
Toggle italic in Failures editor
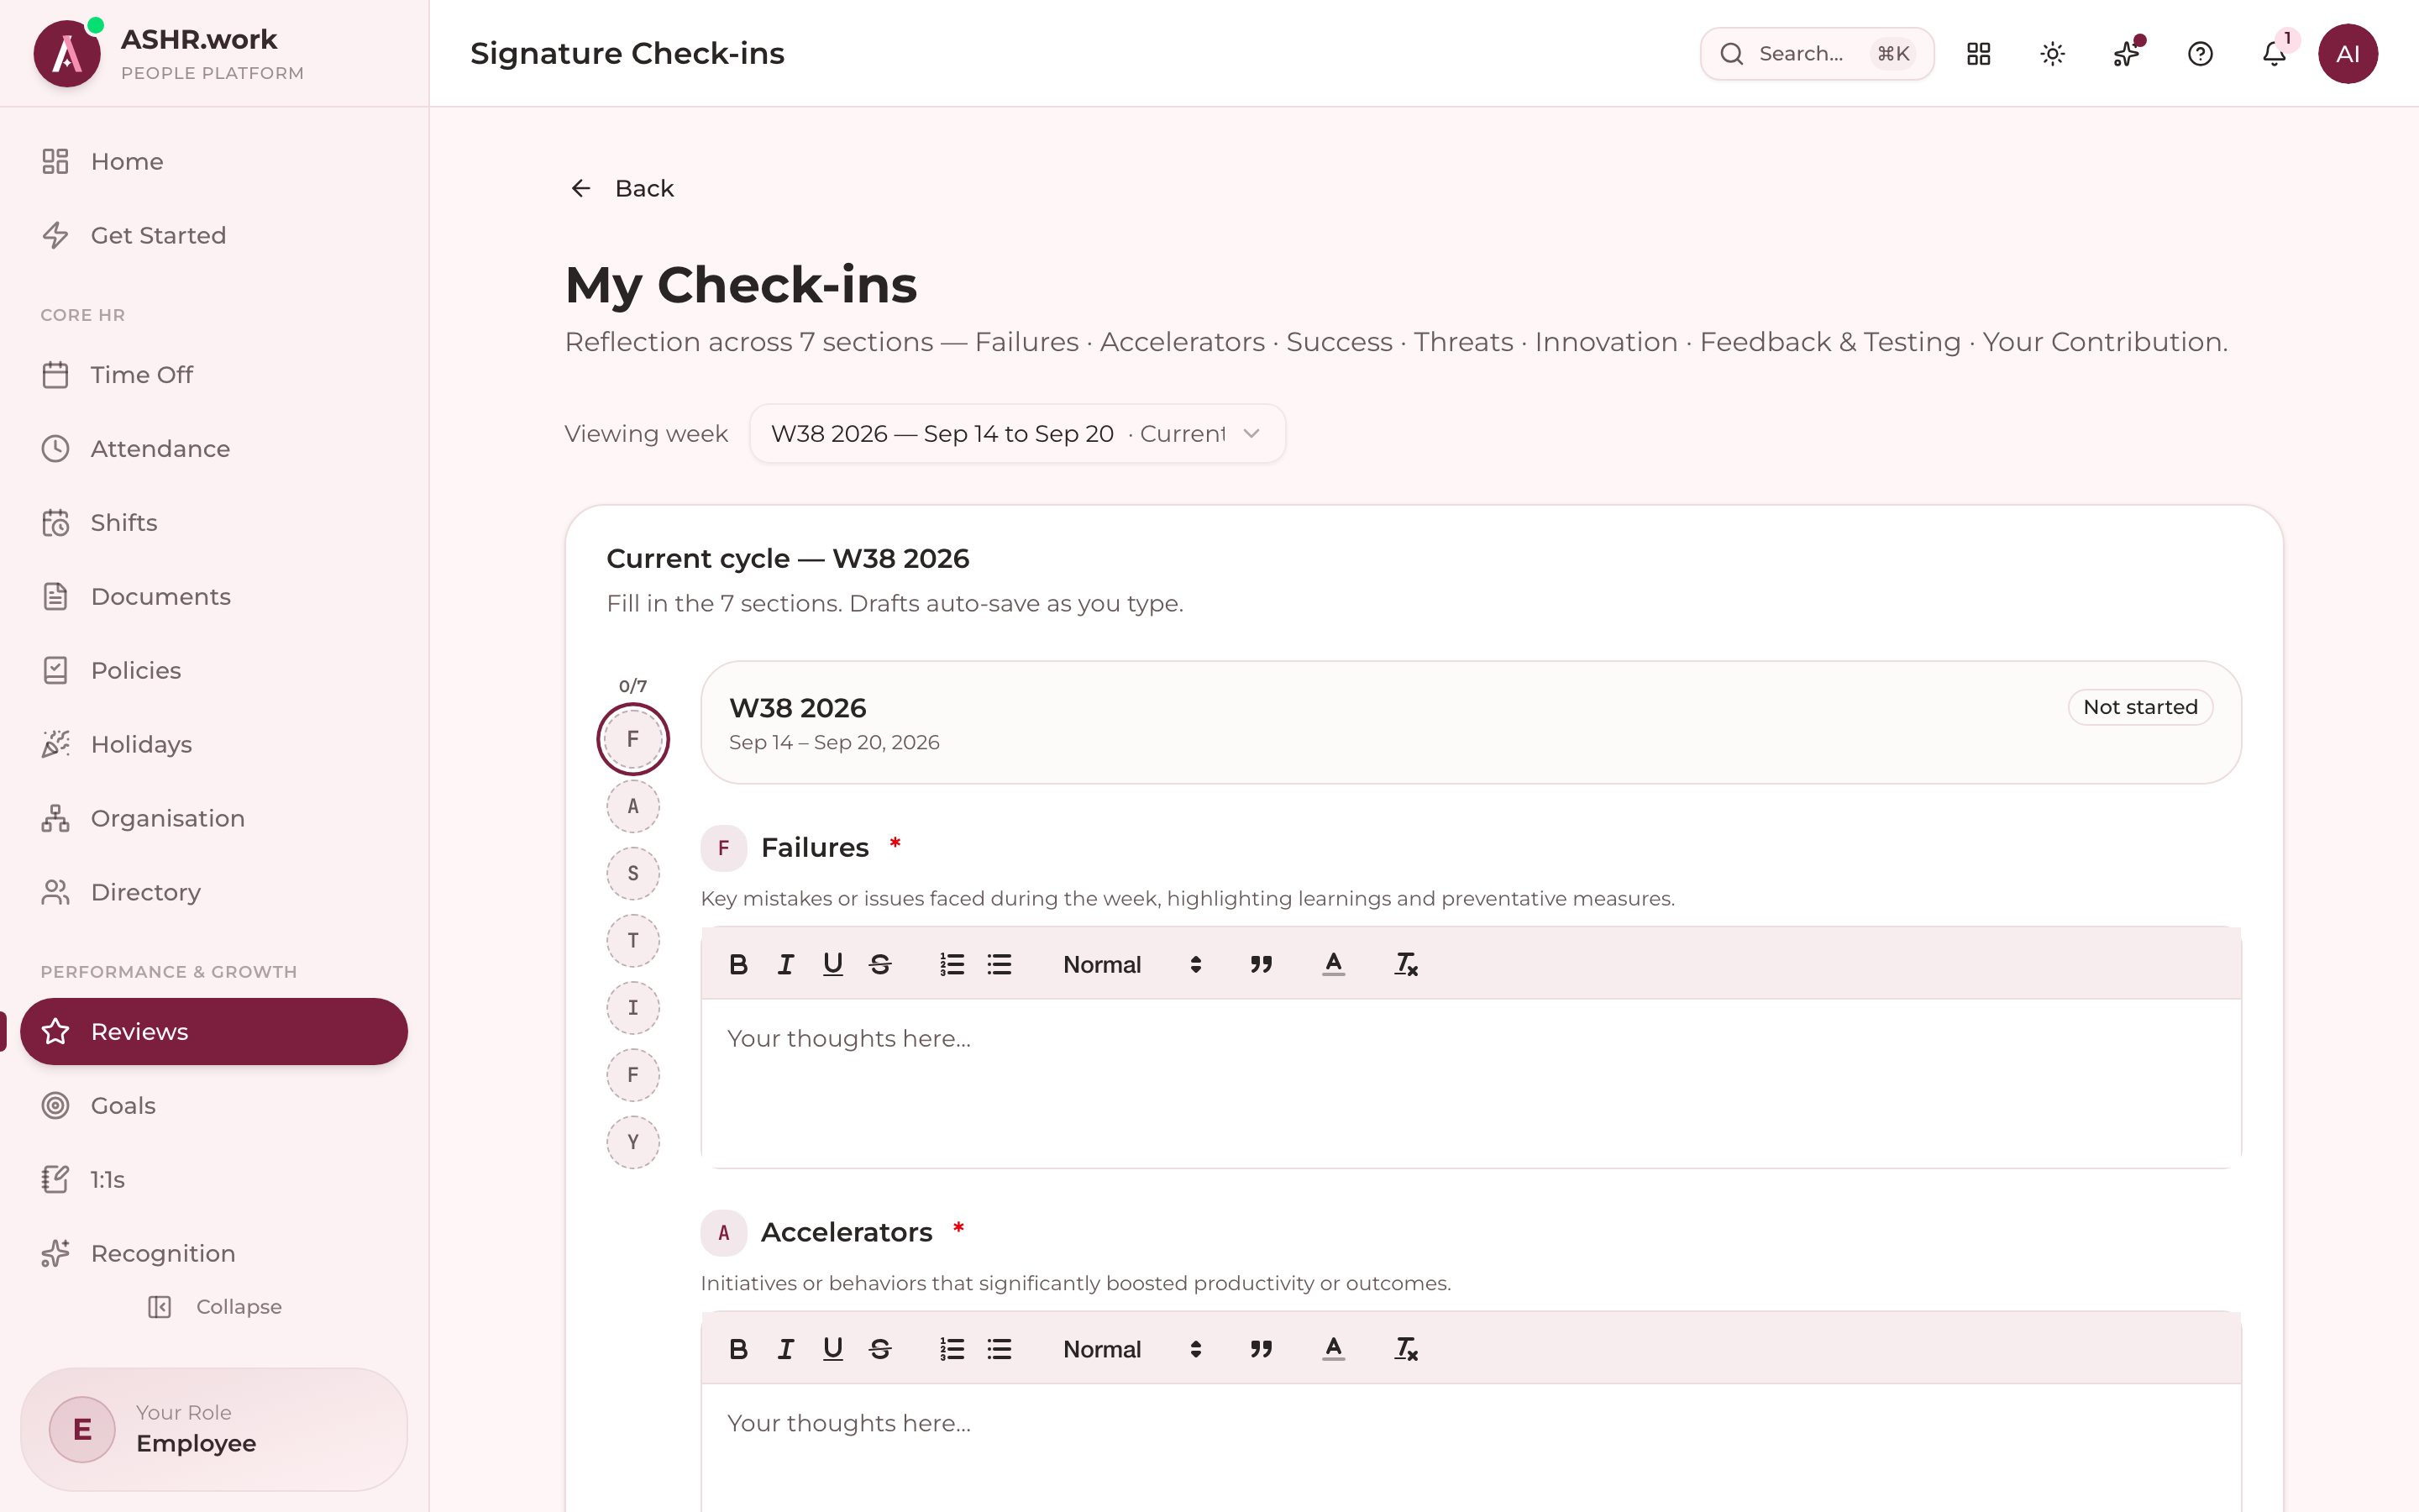(x=785, y=964)
